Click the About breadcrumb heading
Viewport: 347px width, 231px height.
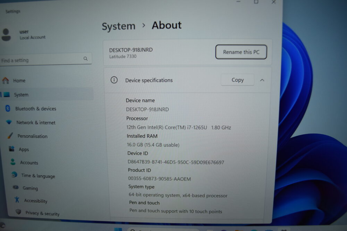tap(167, 25)
